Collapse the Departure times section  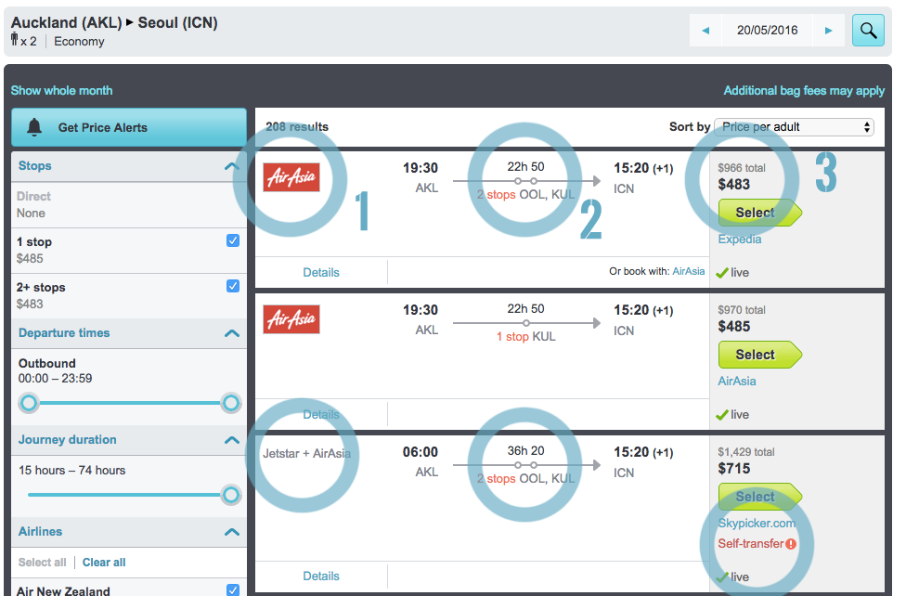[x=232, y=333]
